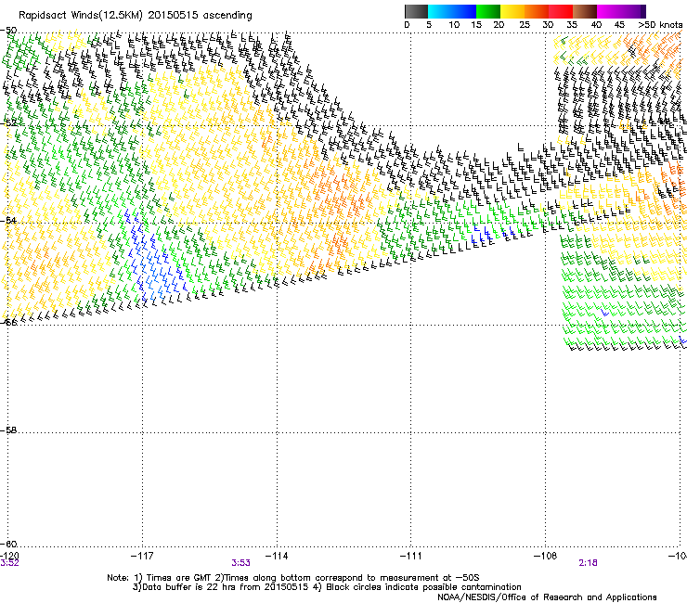The width and height of the screenshot is (687, 603).
Task: Click the legend scale label '20'
Action: (x=499, y=25)
